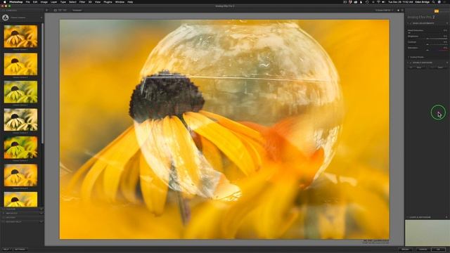Select the fourth faded preset thumbnail
450x253 pixels.
pyautogui.click(x=20, y=119)
